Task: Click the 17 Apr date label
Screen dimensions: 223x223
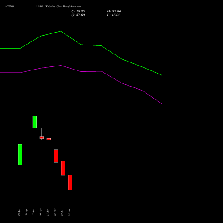Action: (33, 212)
